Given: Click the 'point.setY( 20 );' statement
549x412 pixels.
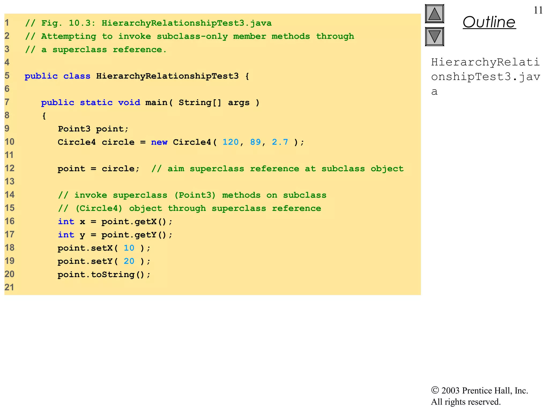Looking at the screenshot, I should tap(104, 261).
